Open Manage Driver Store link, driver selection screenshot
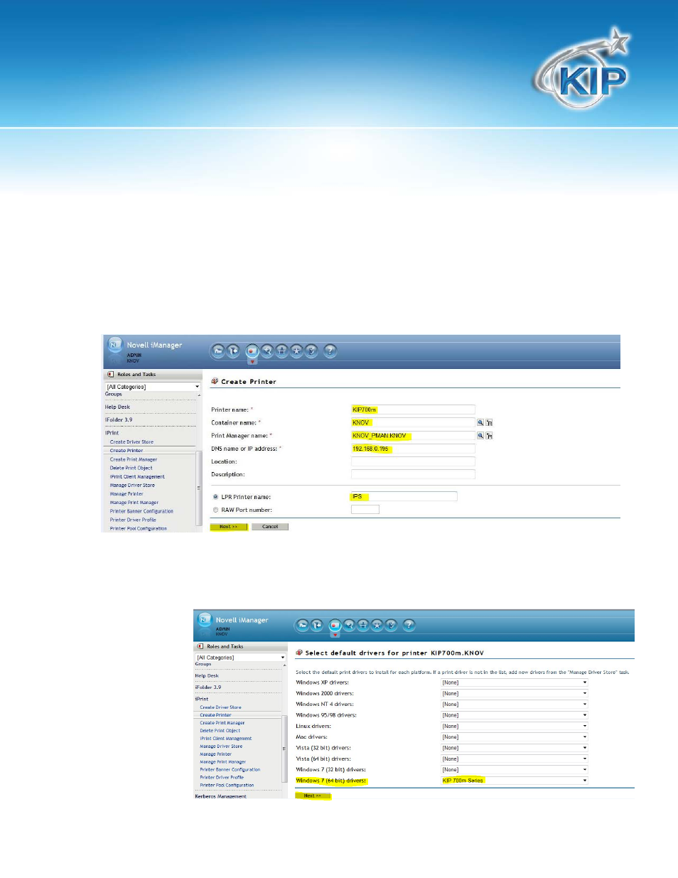This screenshot has width=678, height=878. [221, 746]
